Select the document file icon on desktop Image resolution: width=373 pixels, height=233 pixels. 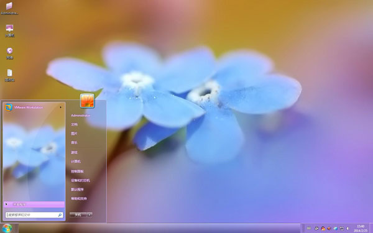coord(9,75)
